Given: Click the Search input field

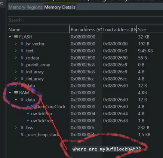Looking at the screenshot, I should 85,20.
